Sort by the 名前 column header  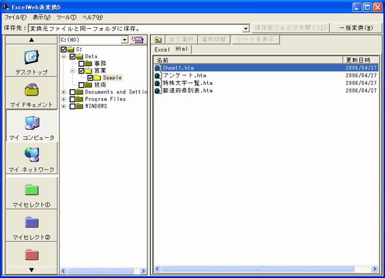pos(248,60)
